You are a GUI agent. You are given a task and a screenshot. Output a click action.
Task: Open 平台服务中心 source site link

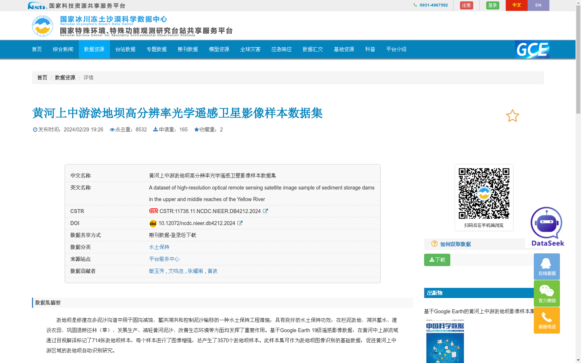click(x=164, y=259)
